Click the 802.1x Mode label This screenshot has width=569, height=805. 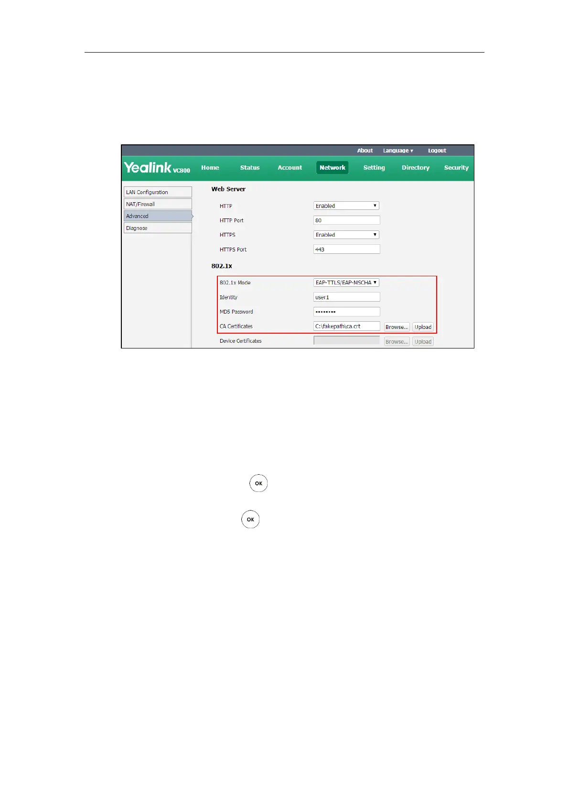235,283
